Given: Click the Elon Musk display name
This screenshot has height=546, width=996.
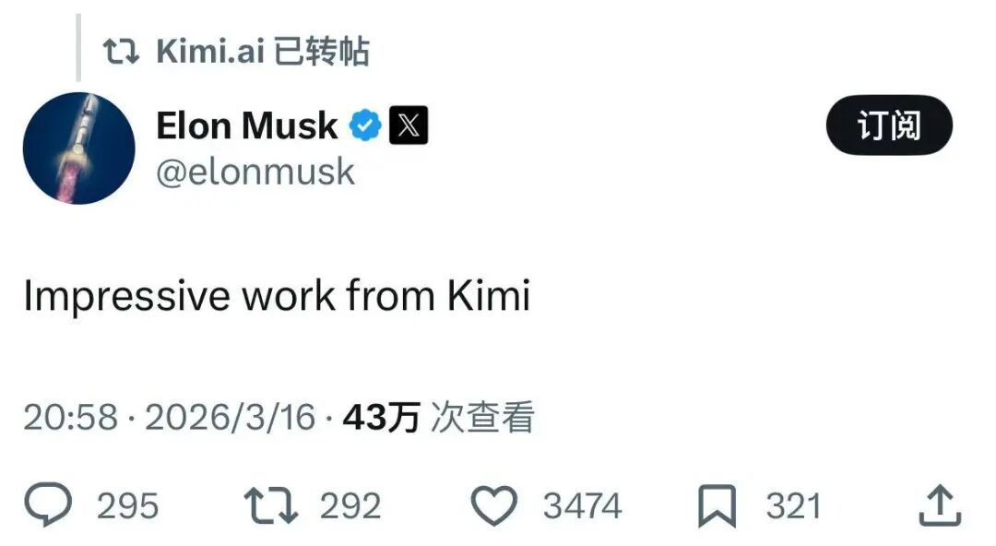Looking at the screenshot, I should coord(246,125).
